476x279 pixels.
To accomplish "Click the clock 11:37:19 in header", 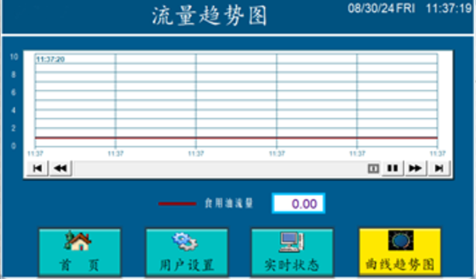I will point(449,8).
